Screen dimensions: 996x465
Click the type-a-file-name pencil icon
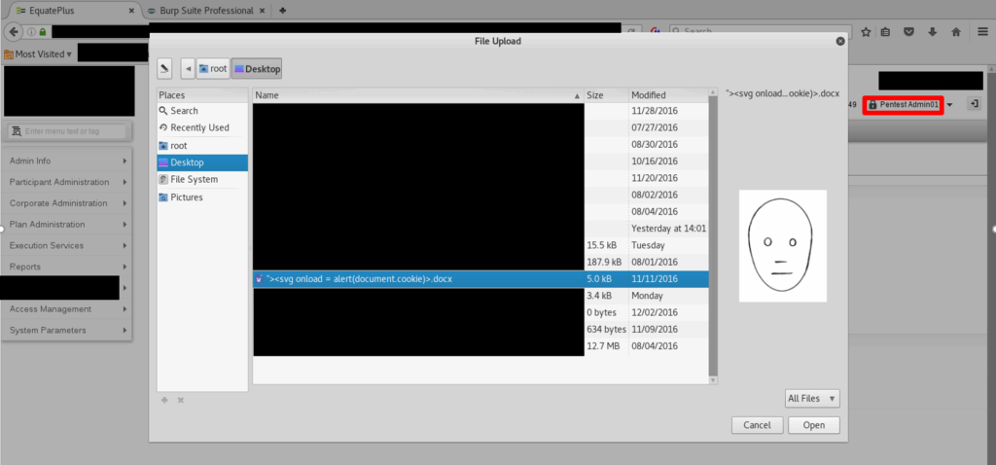(165, 69)
